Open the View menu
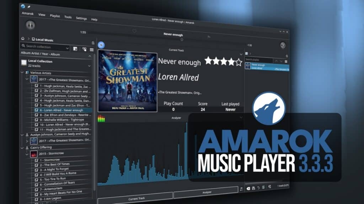The image size is (364, 204). (42, 15)
